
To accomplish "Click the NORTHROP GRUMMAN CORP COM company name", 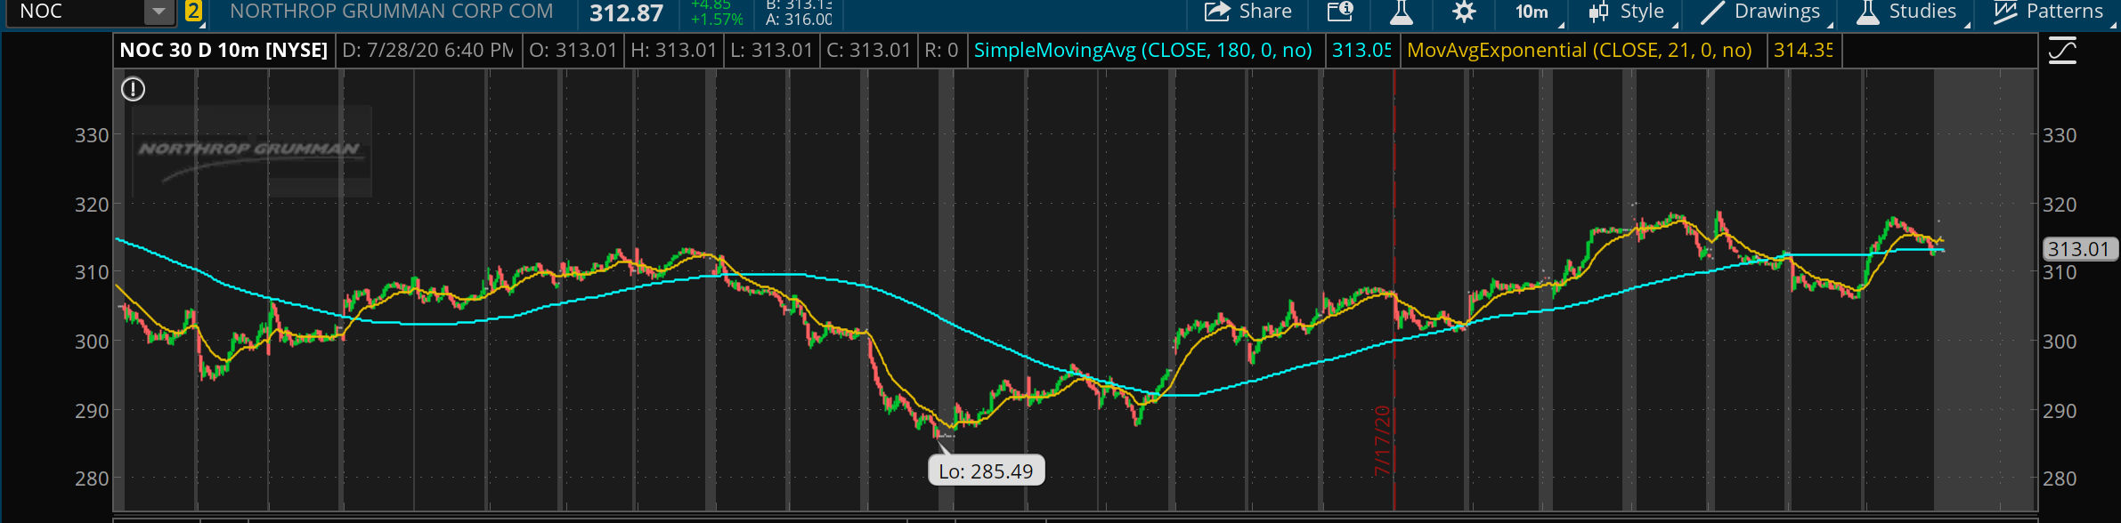I will 392,12.
